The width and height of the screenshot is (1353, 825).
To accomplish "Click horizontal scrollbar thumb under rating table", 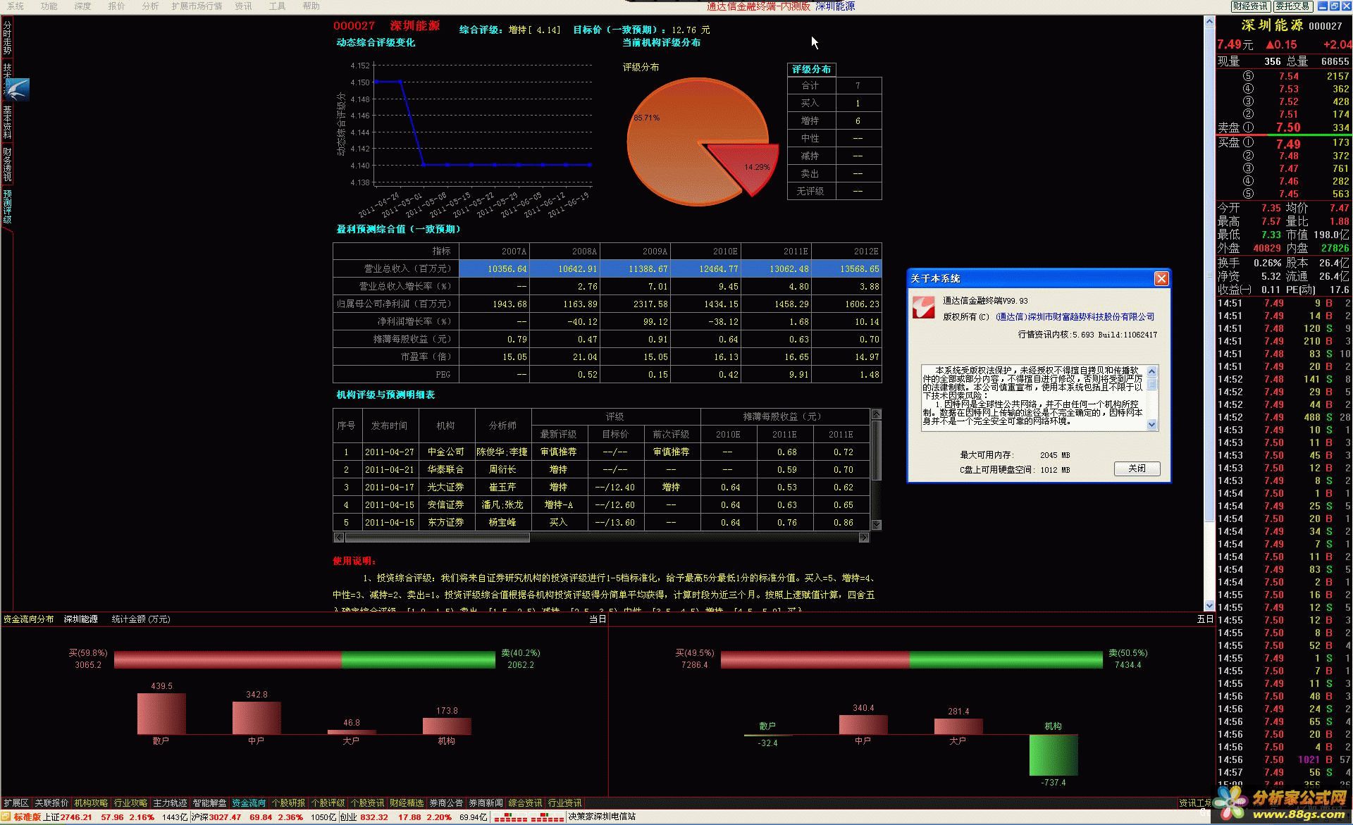I will coord(437,538).
